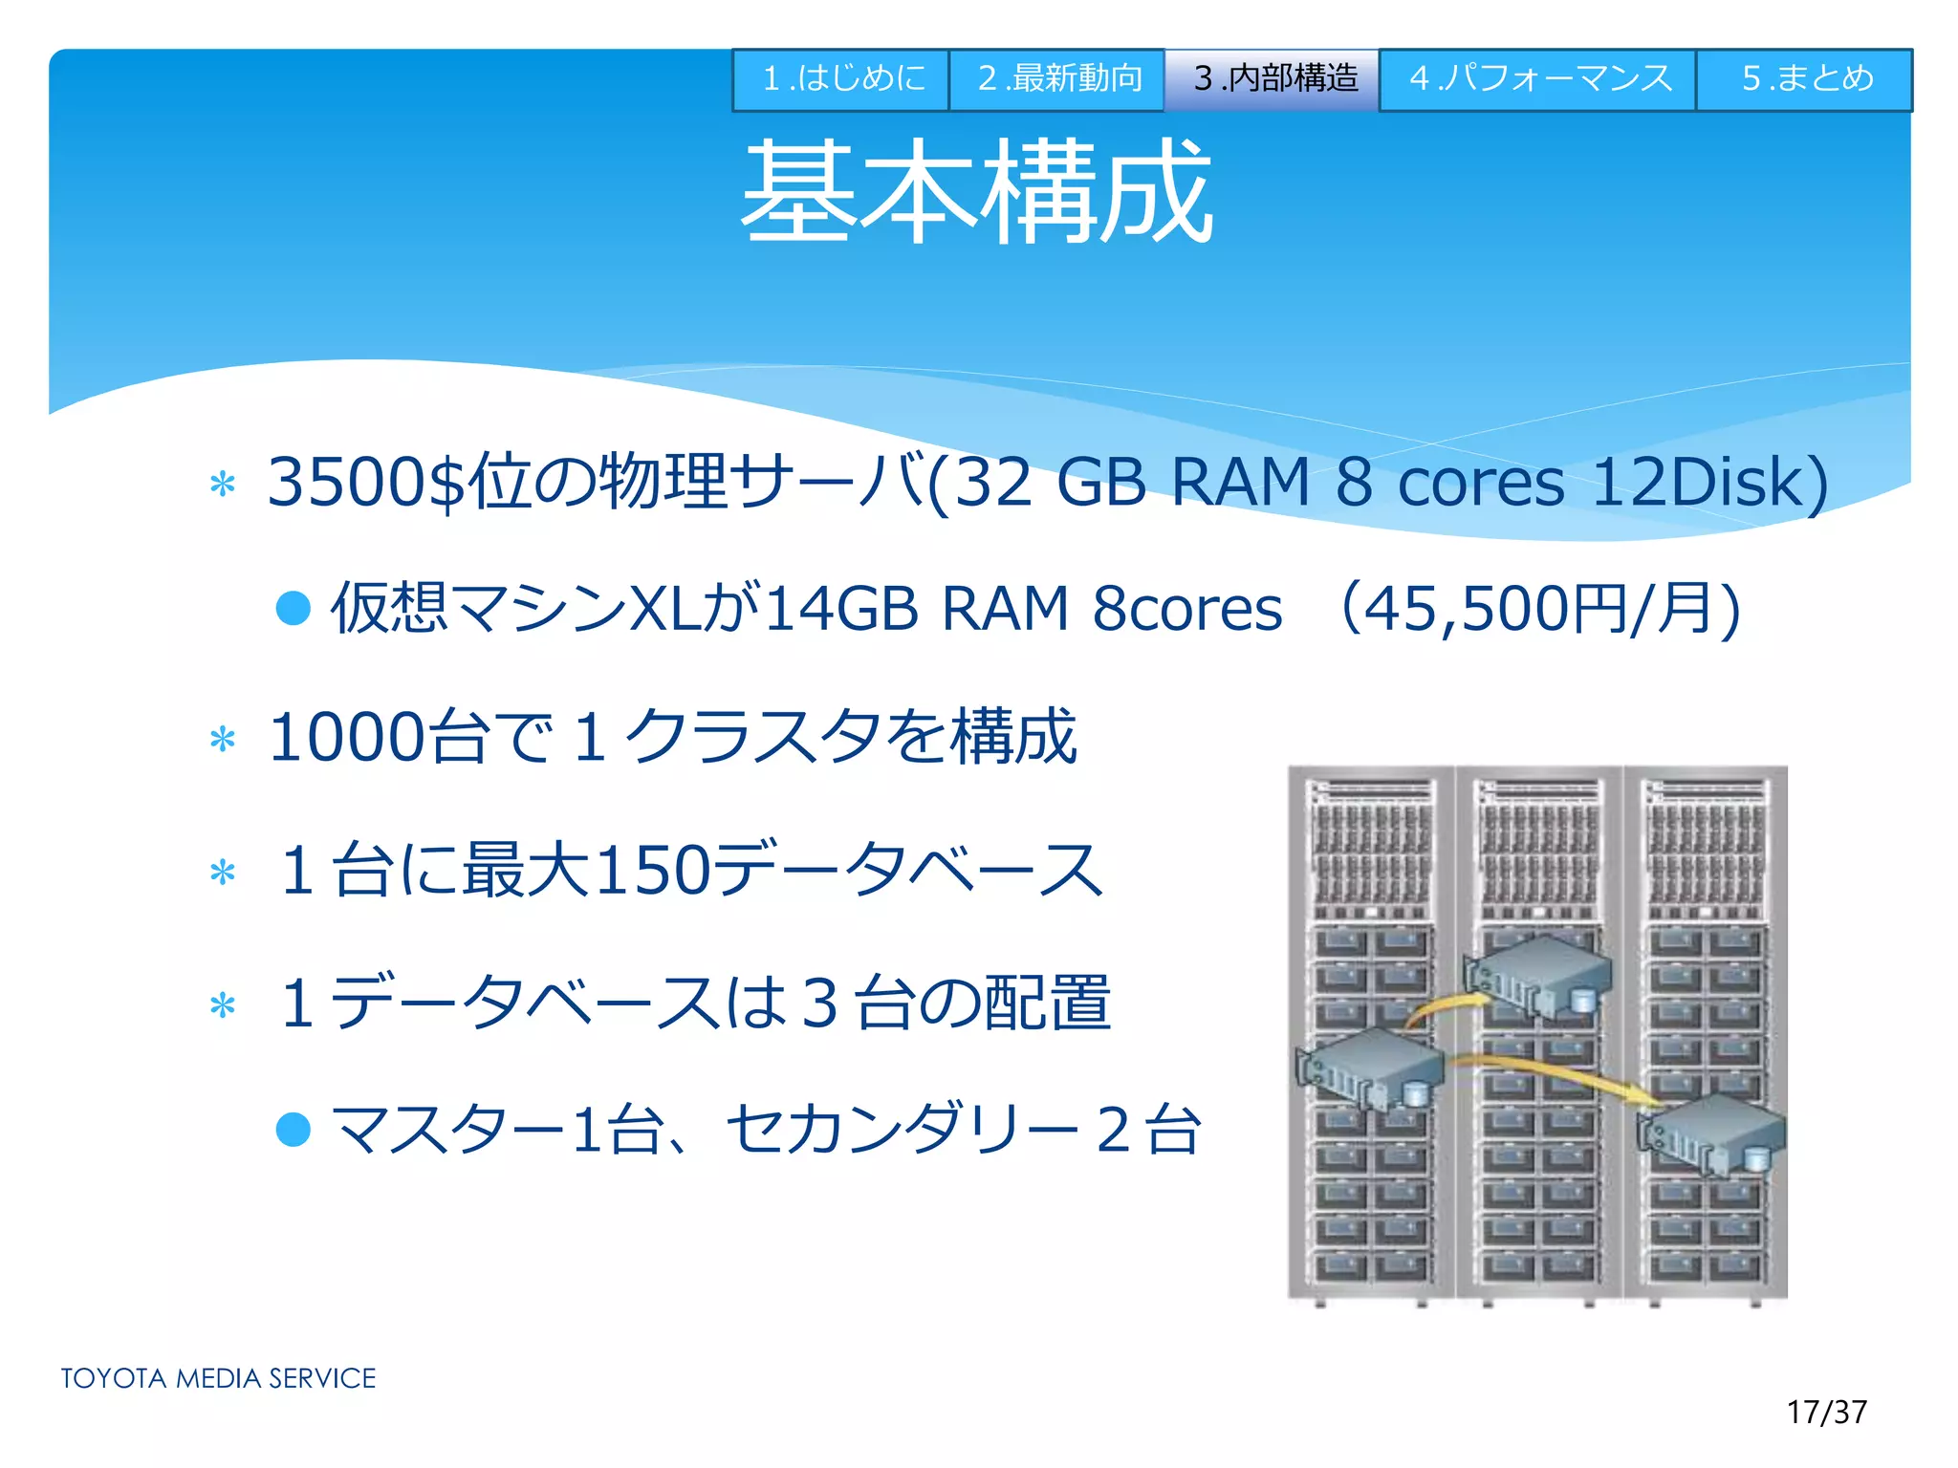The height and width of the screenshot is (1468, 1958).
Task: Click the blue dot bullet beside マスター1台
Action: click(294, 1129)
